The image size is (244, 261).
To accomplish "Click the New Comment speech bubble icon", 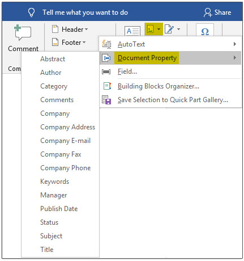I will tap(23, 32).
